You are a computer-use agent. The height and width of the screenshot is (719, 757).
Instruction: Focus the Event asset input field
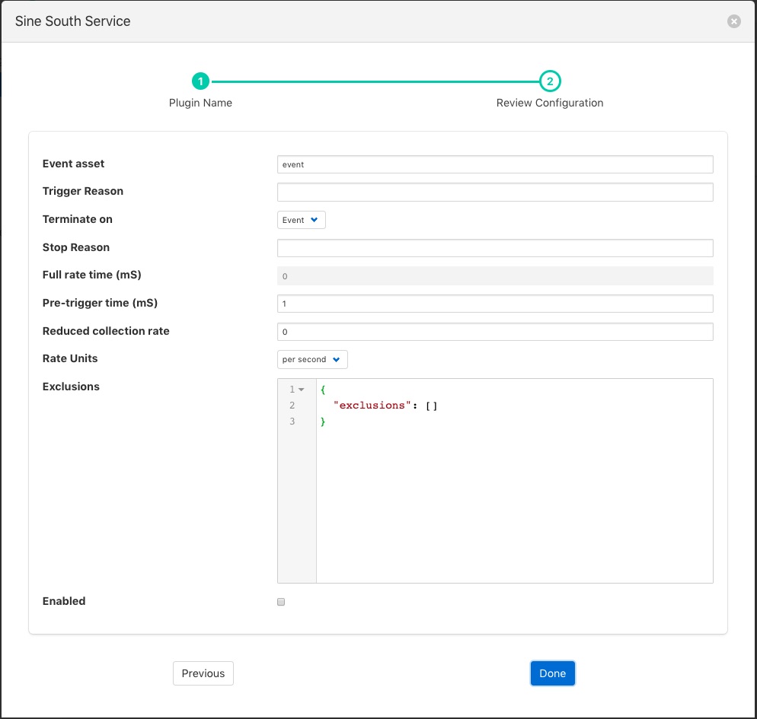pyautogui.click(x=495, y=164)
